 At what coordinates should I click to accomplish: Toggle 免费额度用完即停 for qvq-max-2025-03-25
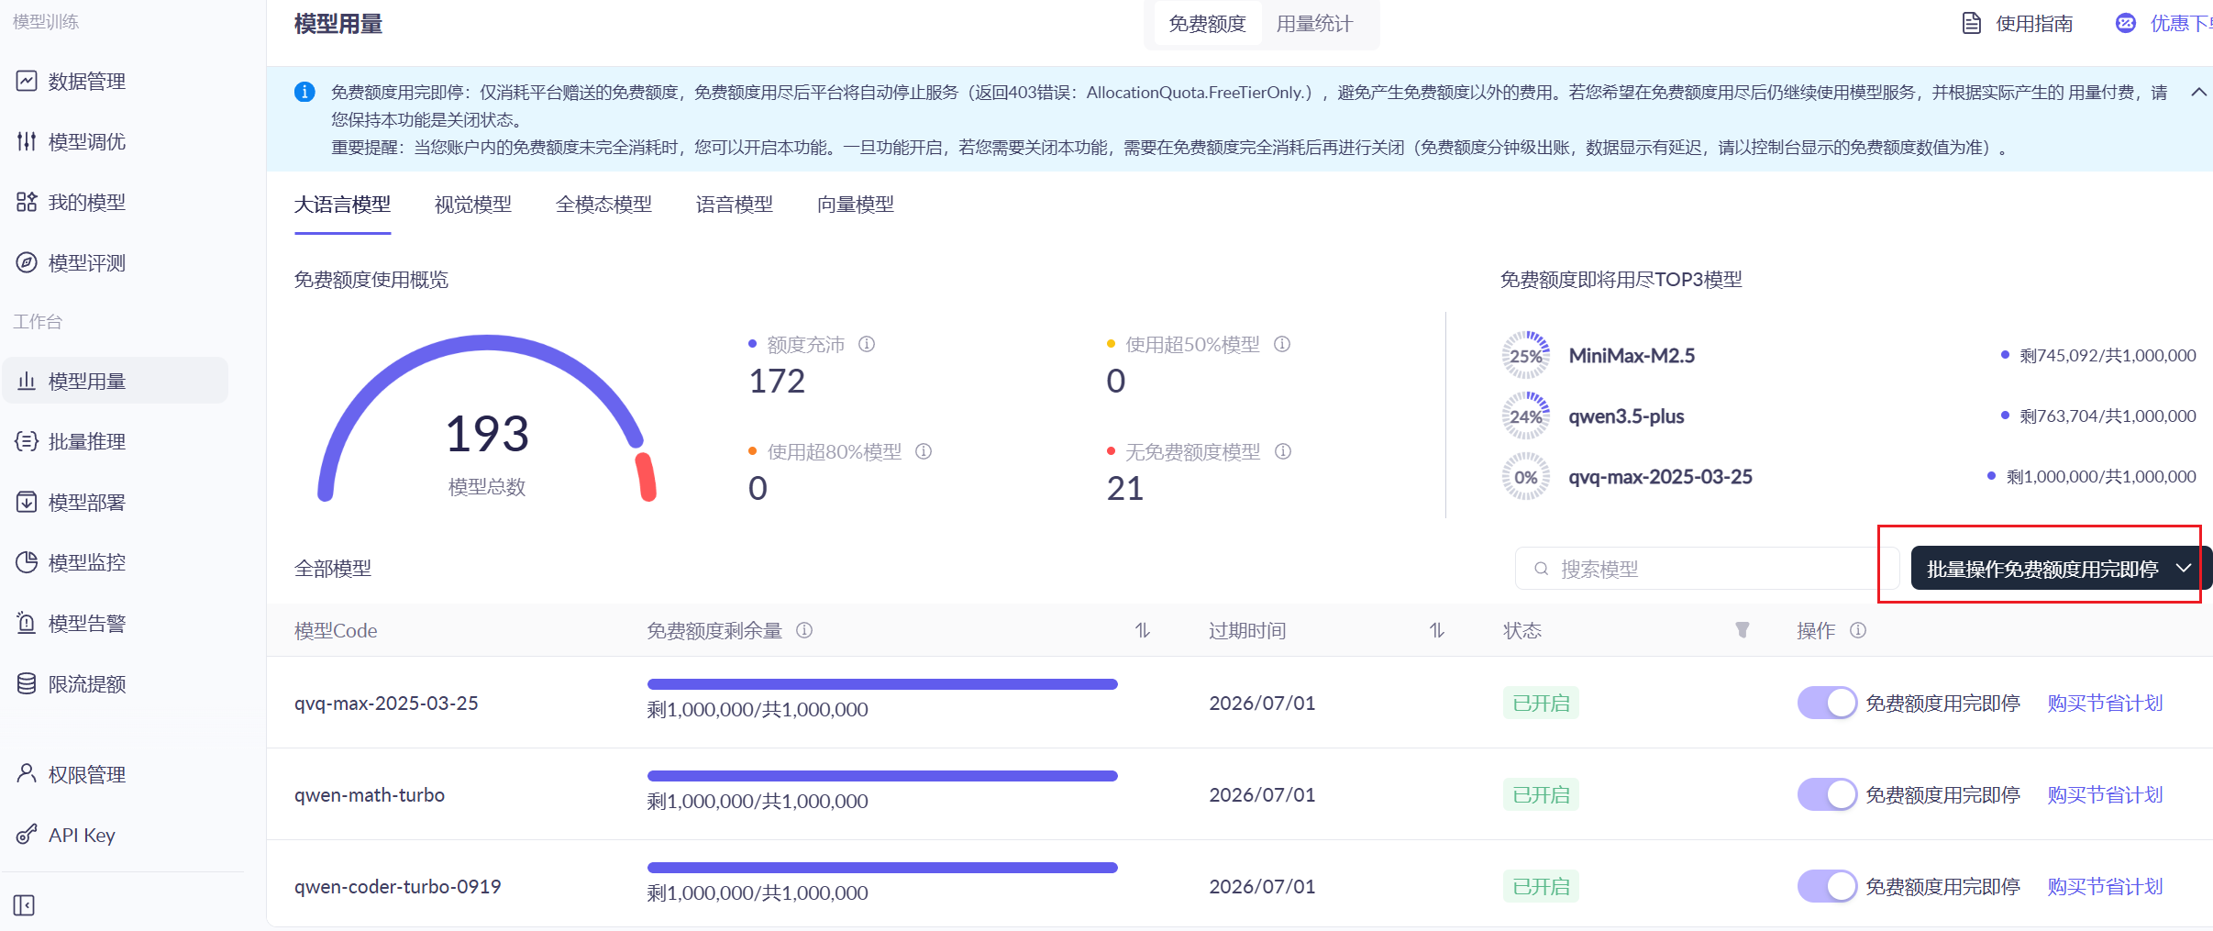click(x=1827, y=704)
